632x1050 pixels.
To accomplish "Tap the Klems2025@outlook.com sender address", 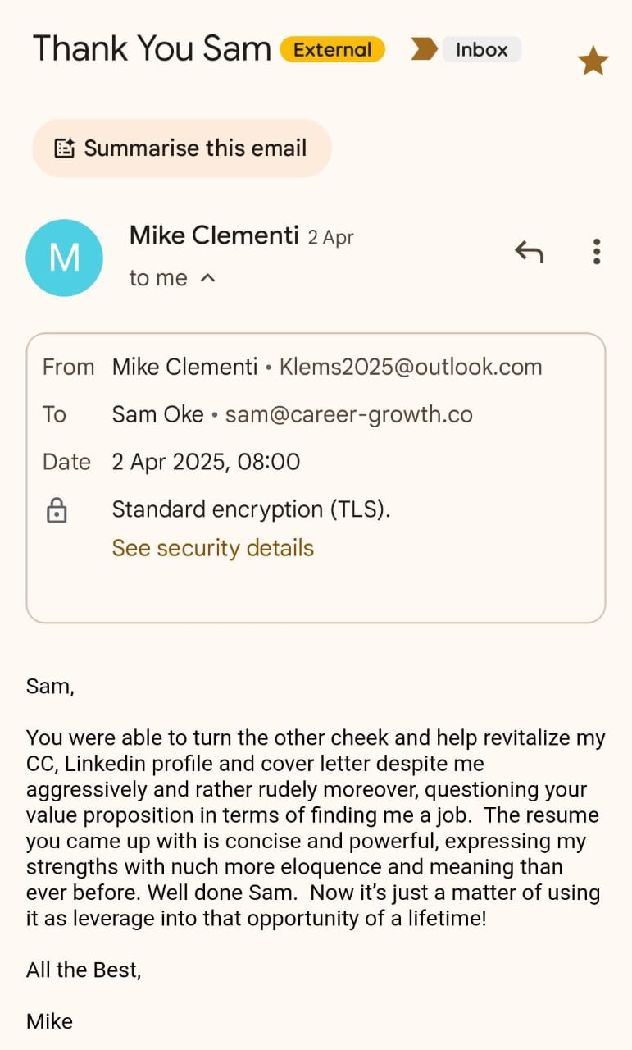I will pos(411,367).
